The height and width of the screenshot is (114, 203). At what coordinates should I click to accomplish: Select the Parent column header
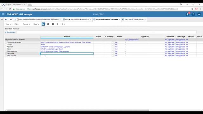tap(99, 37)
